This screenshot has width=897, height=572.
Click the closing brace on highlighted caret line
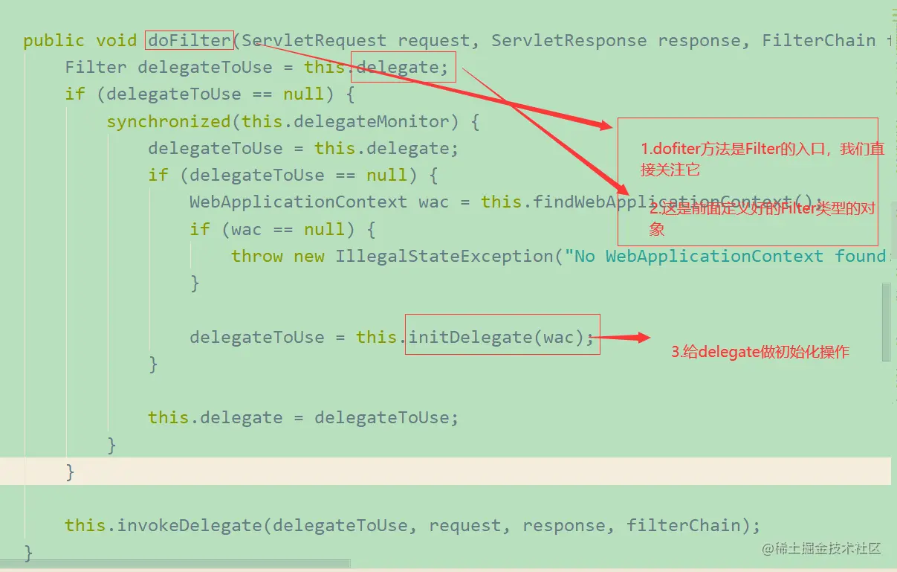[x=70, y=472]
